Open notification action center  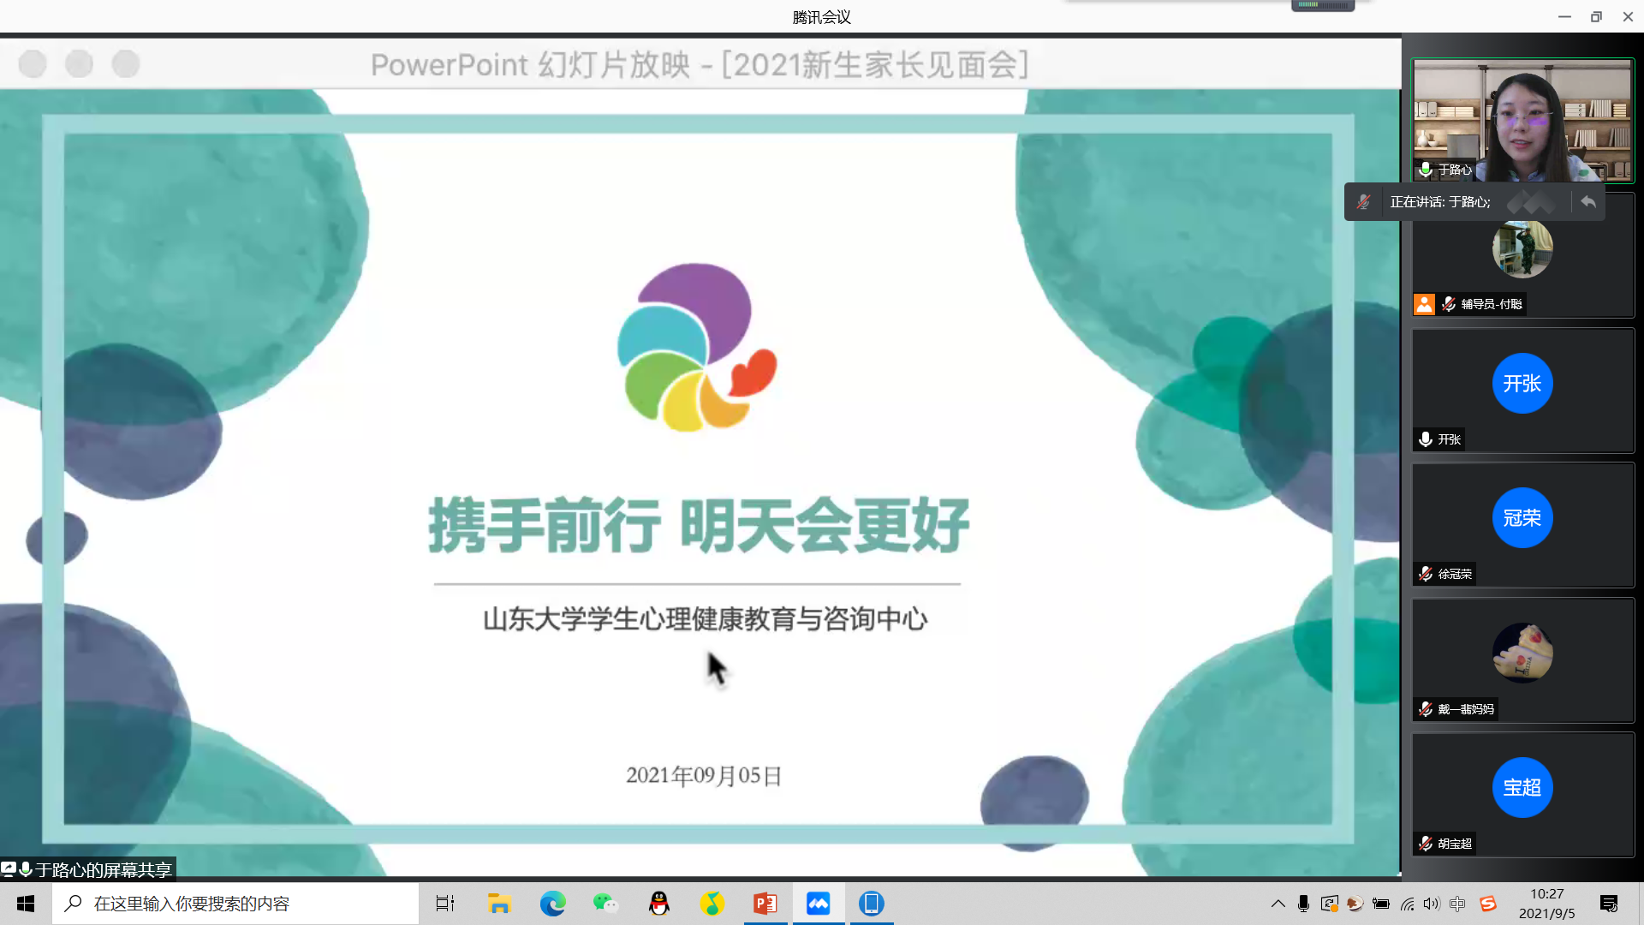1609,904
